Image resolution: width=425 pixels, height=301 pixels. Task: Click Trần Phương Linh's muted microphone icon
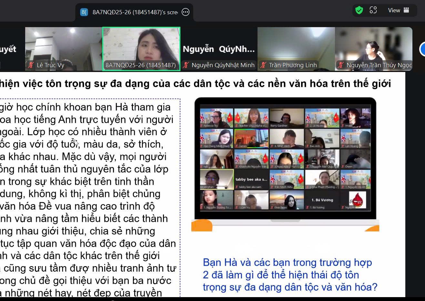[x=263, y=65]
